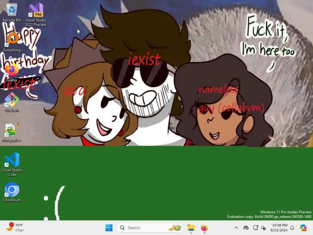Select the Chromium desktop shortcut
313x235 pixels.
(12, 192)
